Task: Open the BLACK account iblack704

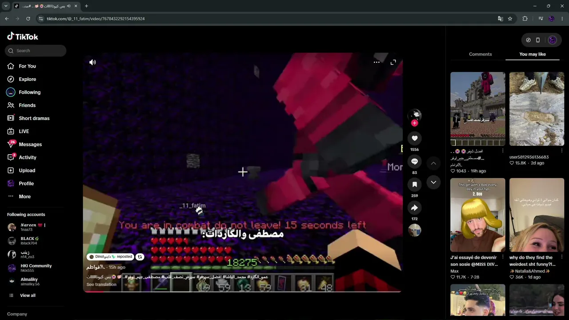Action: point(29,241)
